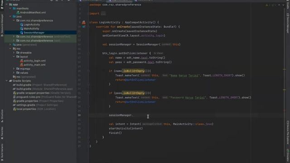Open the Structure tool window tab

pos(2,116)
